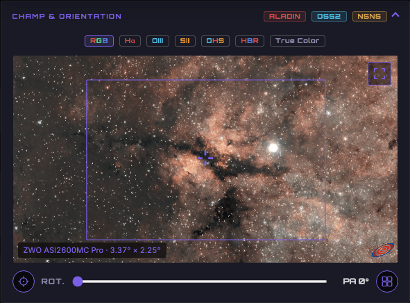Click the center crosshair marker in frame

point(205,158)
